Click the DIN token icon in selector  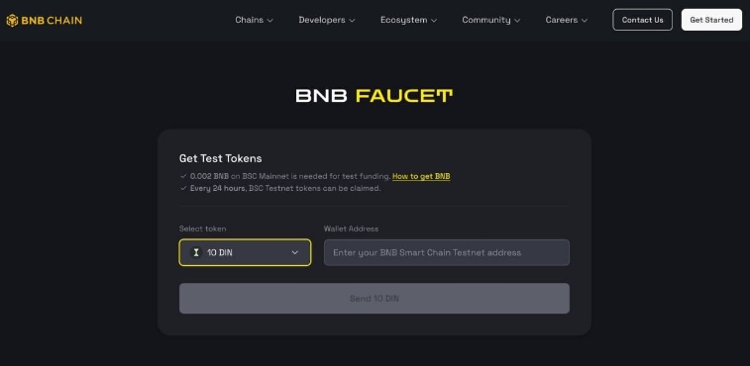click(x=195, y=252)
